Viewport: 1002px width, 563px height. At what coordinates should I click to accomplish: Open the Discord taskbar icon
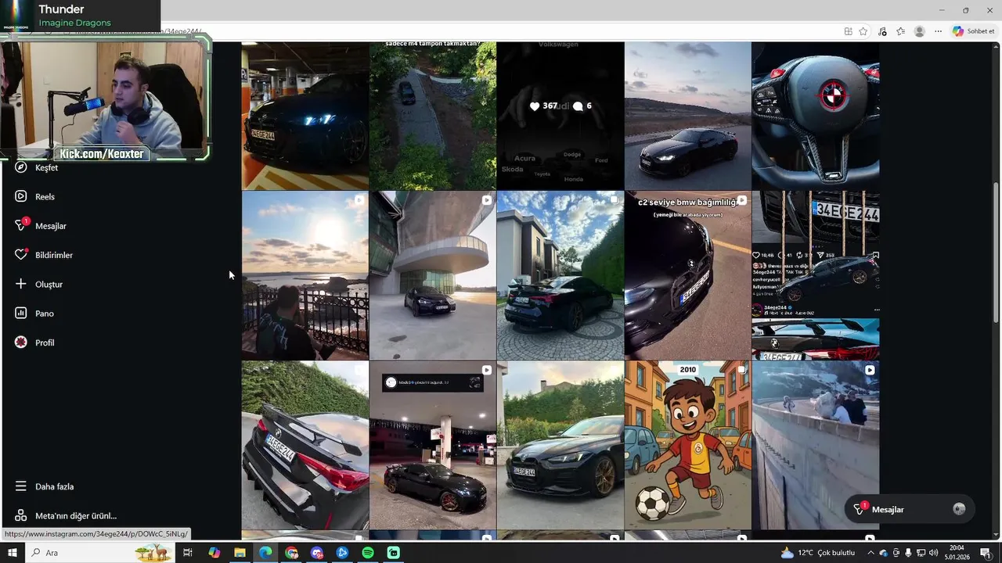[316, 553]
